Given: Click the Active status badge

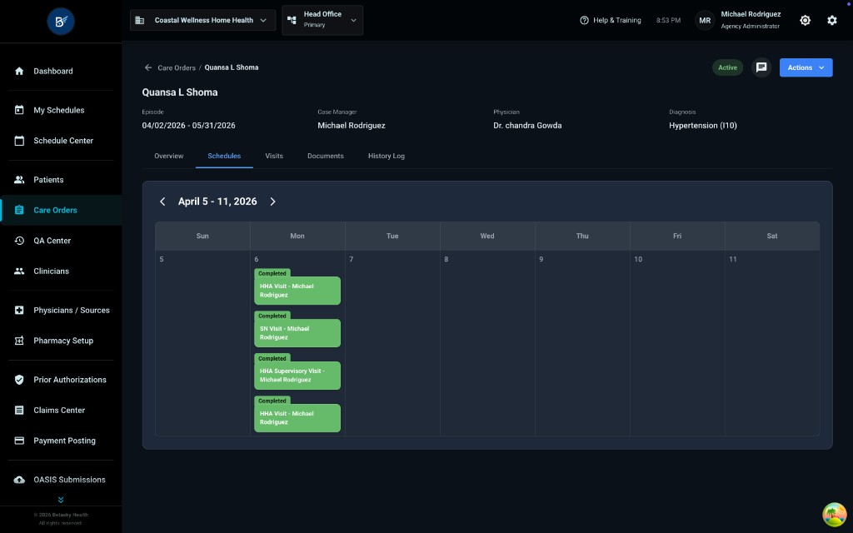Looking at the screenshot, I should coord(727,68).
